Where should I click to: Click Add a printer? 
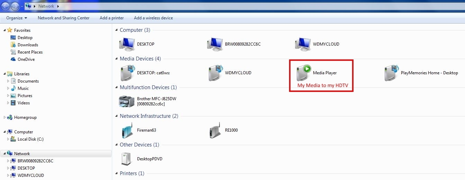click(111, 18)
